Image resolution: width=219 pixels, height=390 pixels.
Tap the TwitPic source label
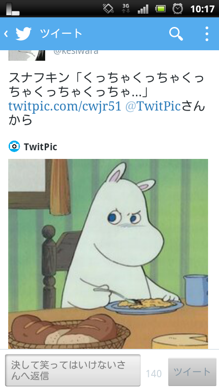tap(41, 147)
